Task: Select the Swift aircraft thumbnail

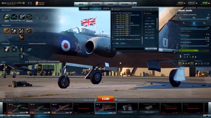Action: point(62,108)
